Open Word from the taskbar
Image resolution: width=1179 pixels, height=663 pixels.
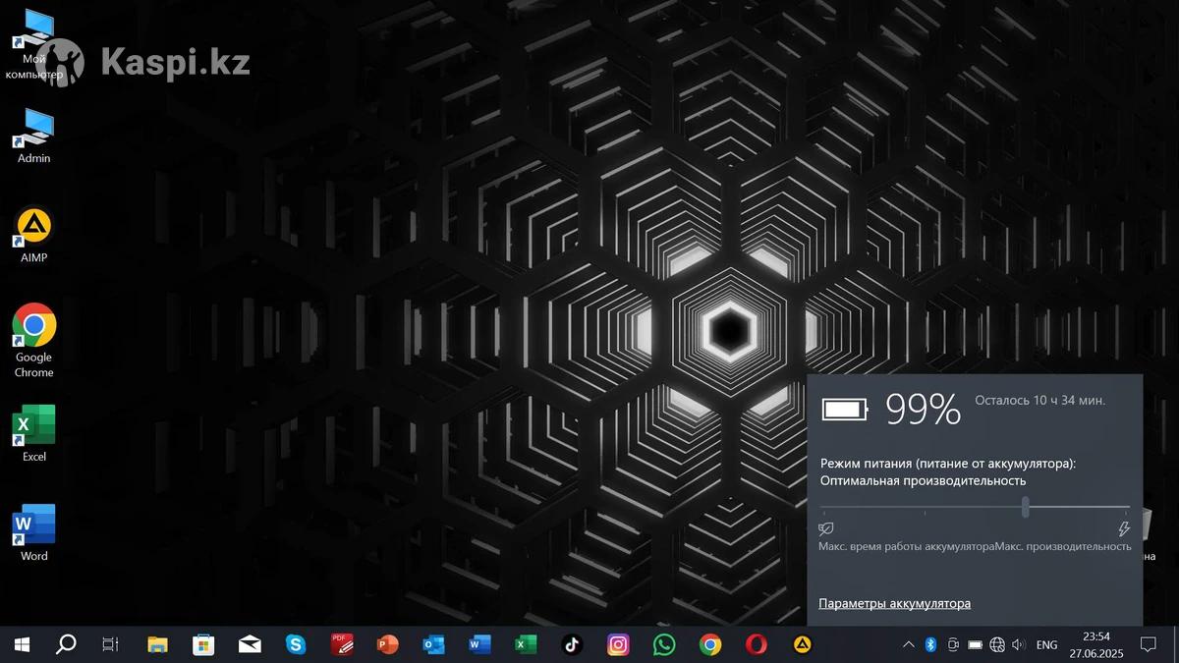click(x=479, y=644)
